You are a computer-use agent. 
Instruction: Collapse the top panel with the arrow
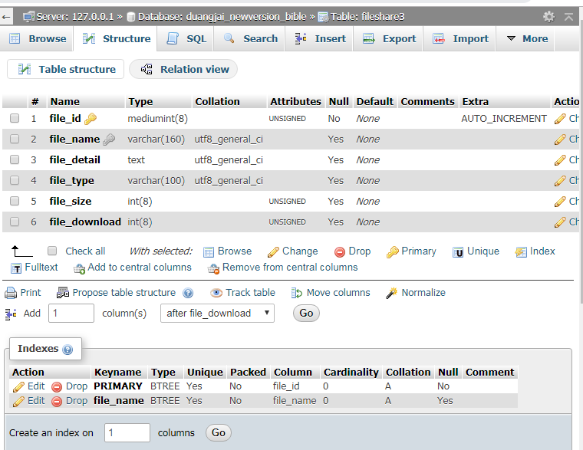[x=568, y=16]
